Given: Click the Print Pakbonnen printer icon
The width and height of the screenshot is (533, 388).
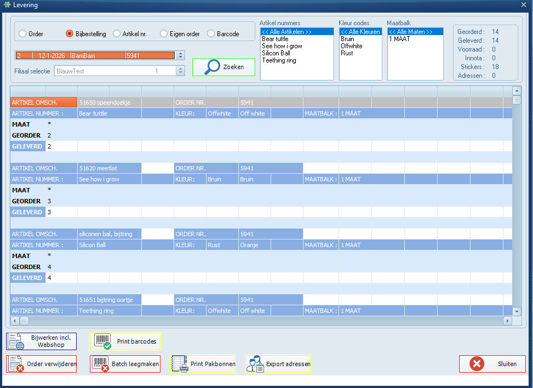Looking at the screenshot, I should click(x=180, y=364).
